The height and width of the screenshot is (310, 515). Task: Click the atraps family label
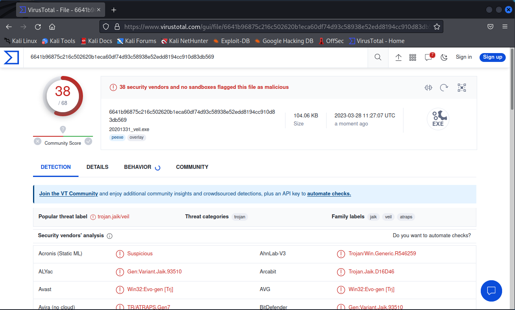pos(406,217)
